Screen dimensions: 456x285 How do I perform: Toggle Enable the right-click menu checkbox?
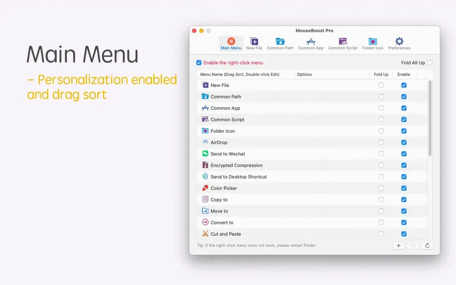pyautogui.click(x=199, y=63)
